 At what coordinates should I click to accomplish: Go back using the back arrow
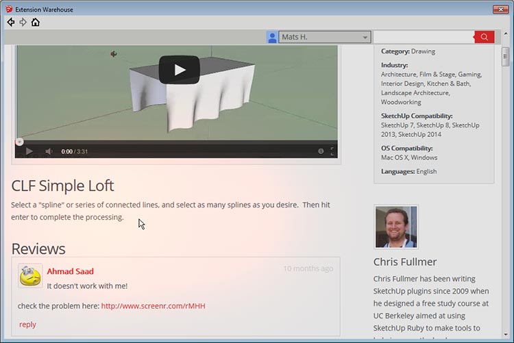point(11,23)
